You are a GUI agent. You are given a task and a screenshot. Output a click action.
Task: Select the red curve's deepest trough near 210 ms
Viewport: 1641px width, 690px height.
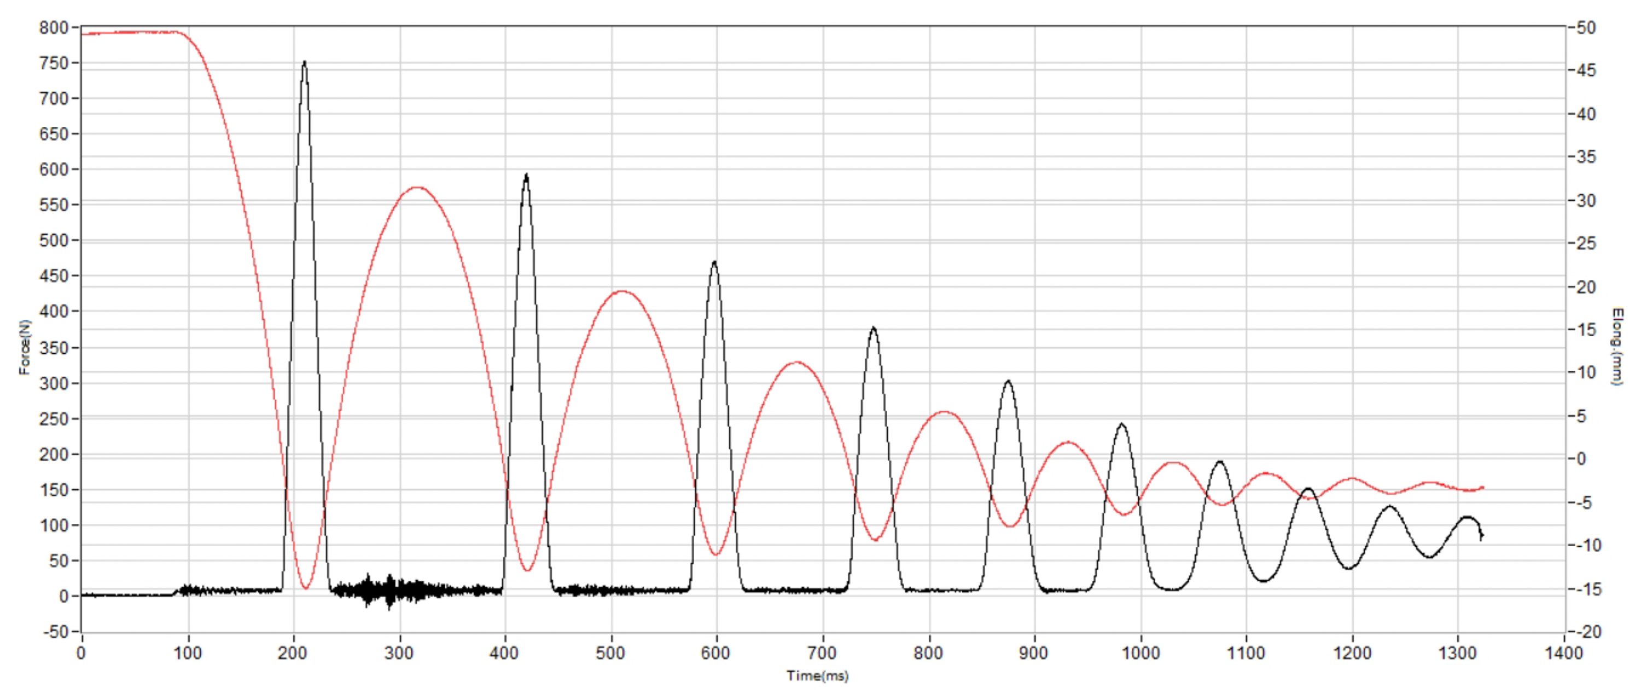click(x=306, y=588)
